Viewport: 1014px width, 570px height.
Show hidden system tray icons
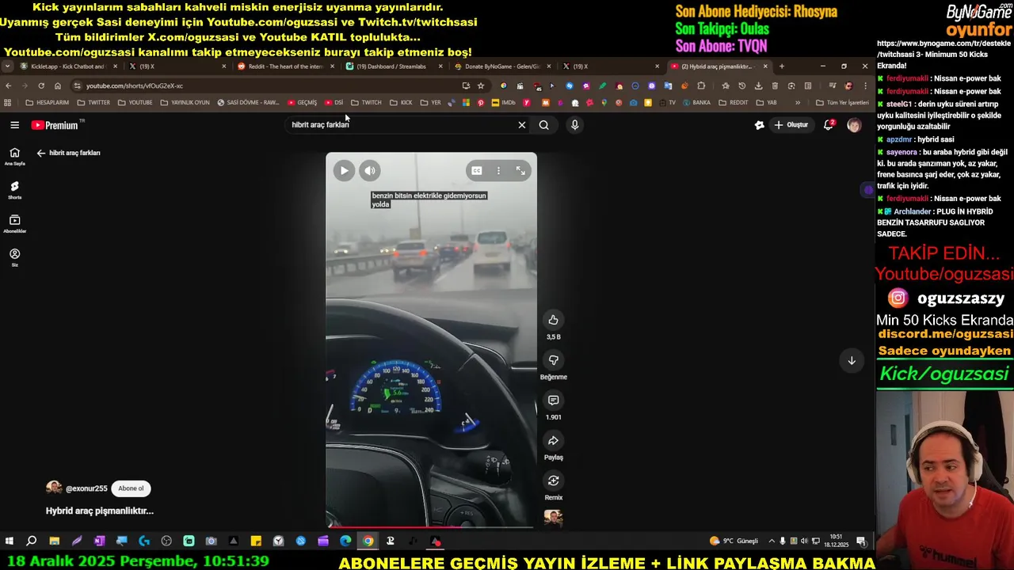pos(772,541)
